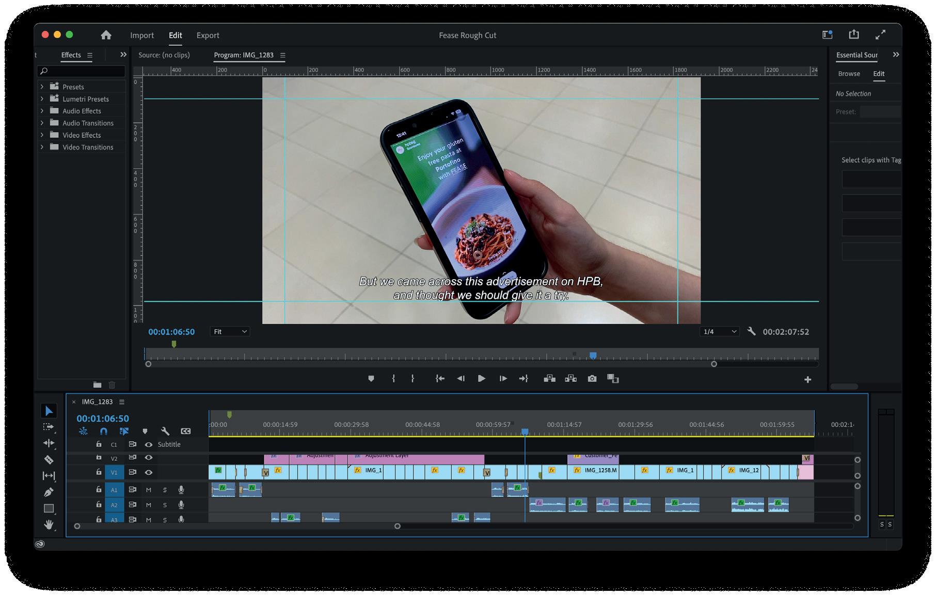Click the Quick Export share icon
936x595 pixels.
point(854,35)
